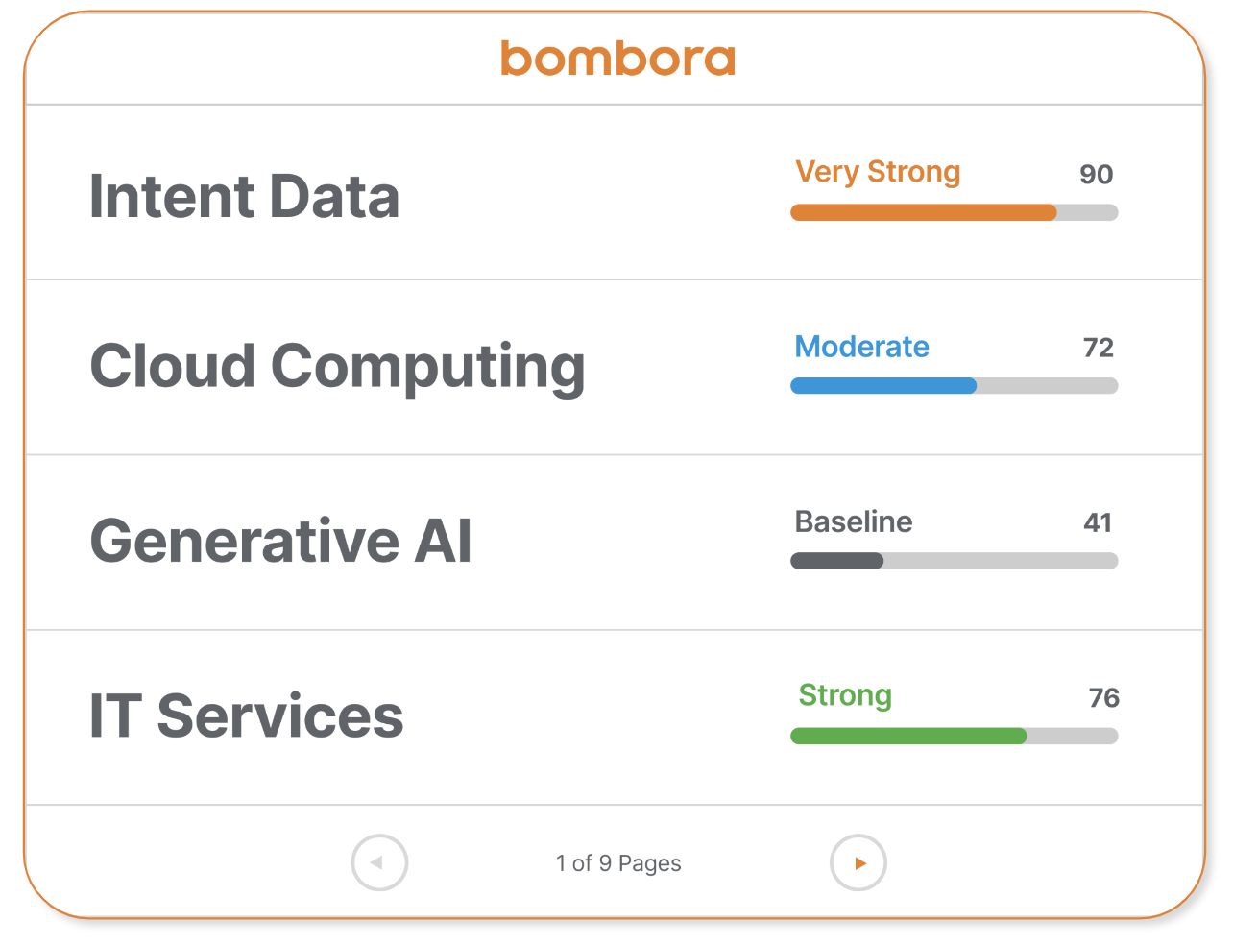
Task: Click the 1 of 9 Pages indicator
Action: (x=618, y=863)
